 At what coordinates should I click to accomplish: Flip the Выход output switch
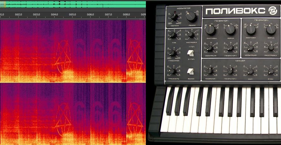(x=190, y=71)
